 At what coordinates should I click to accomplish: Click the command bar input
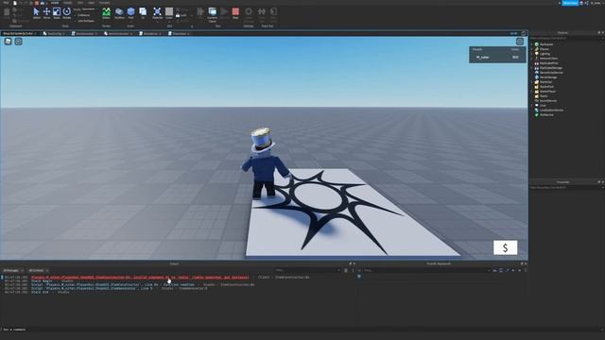point(301,330)
